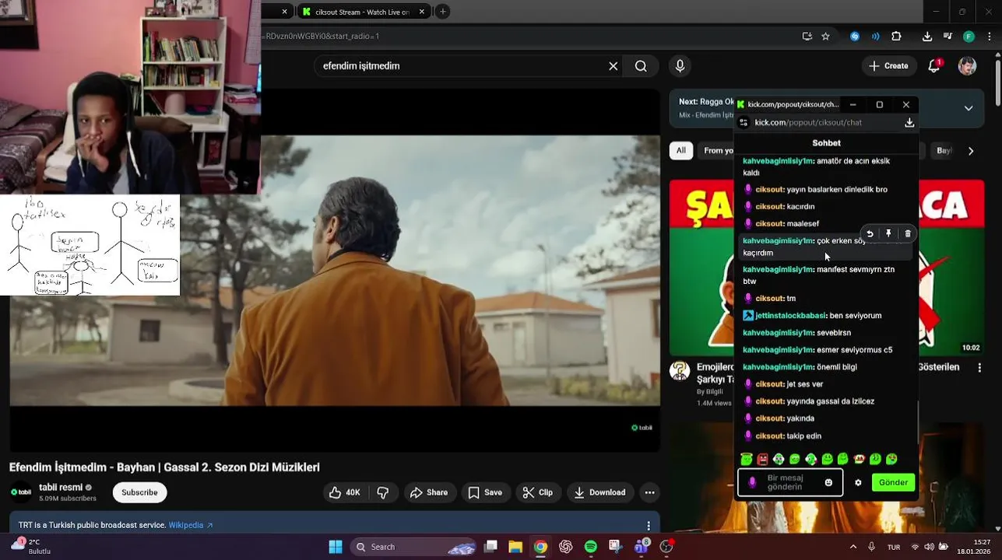
Task: Open a new browser tab
Action: [x=442, y=12]
